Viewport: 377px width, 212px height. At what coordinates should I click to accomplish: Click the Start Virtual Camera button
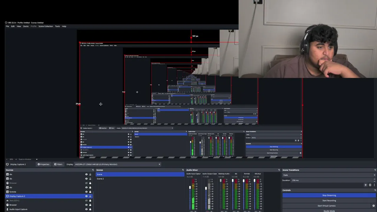point(326,206)
